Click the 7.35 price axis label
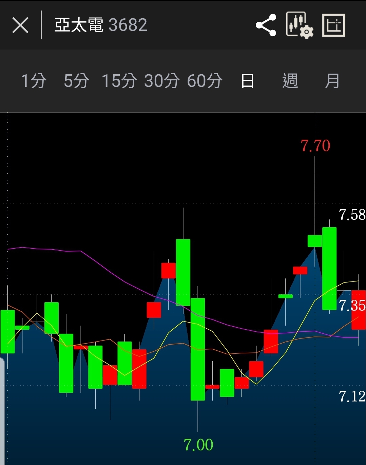 (352, 306)
